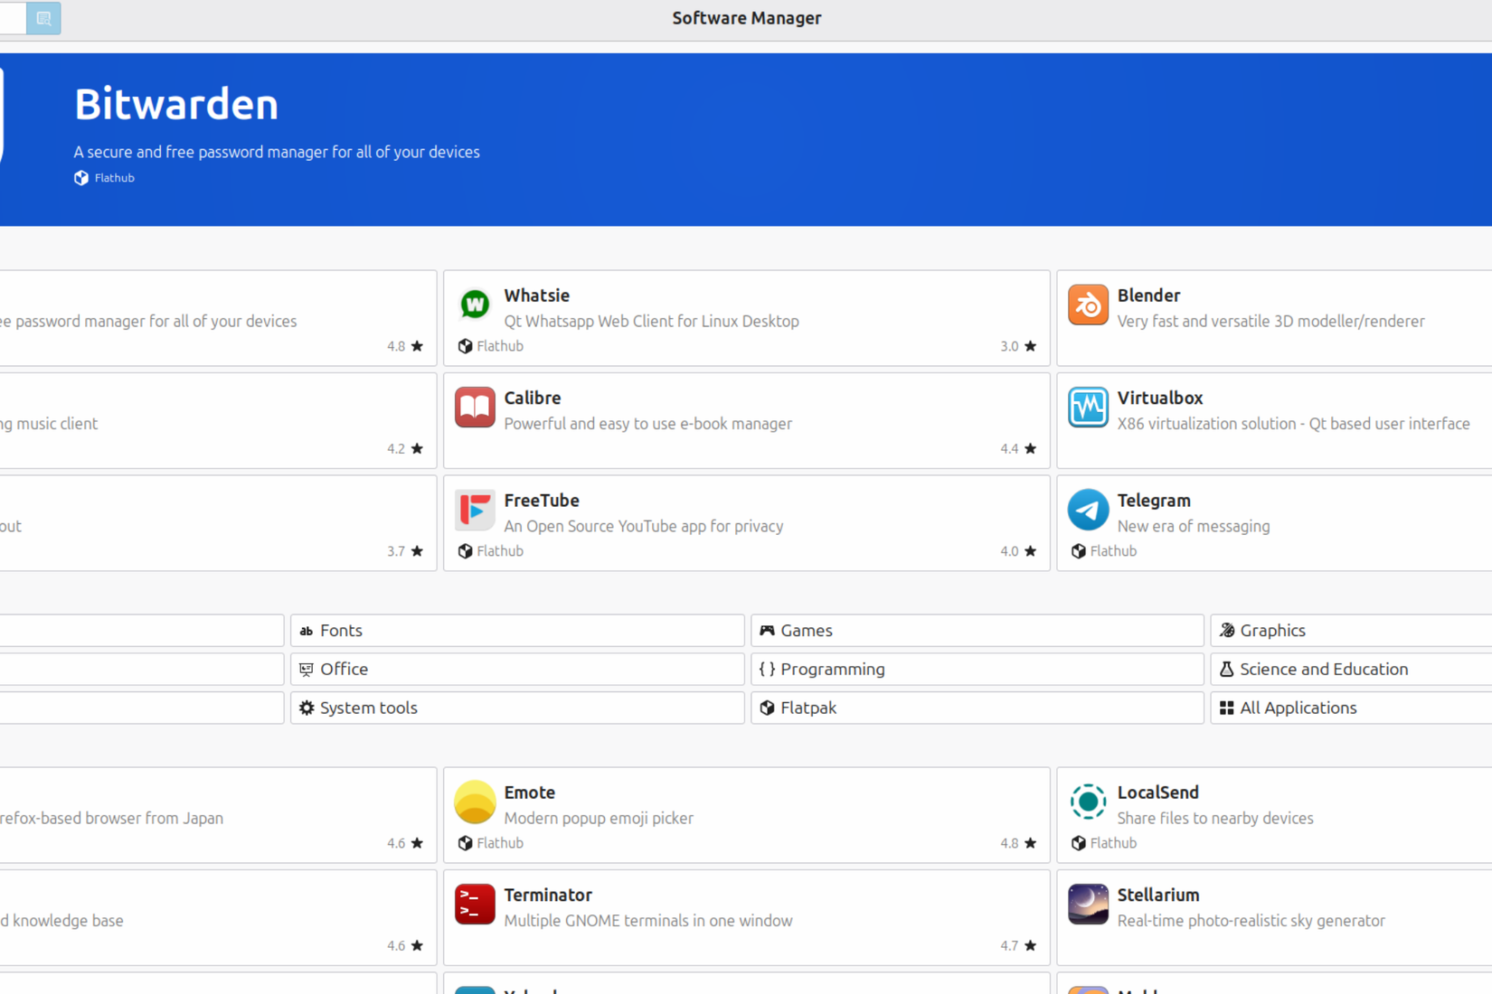This screenshot has height=994, width=1492.
Task: Open the Office category
Action: click(517, 670)
